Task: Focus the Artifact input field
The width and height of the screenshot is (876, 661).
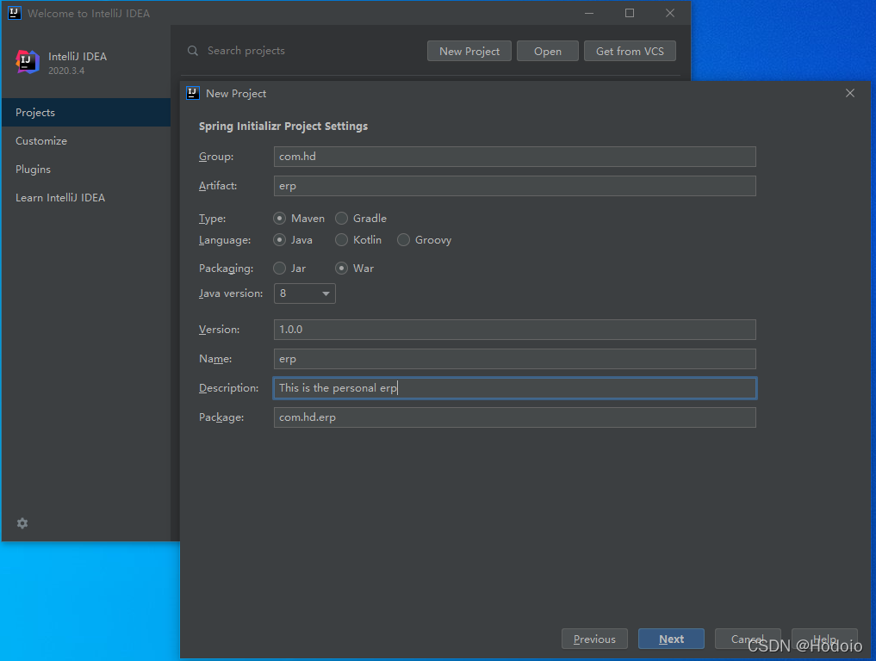Action: (x=514, y=186)
